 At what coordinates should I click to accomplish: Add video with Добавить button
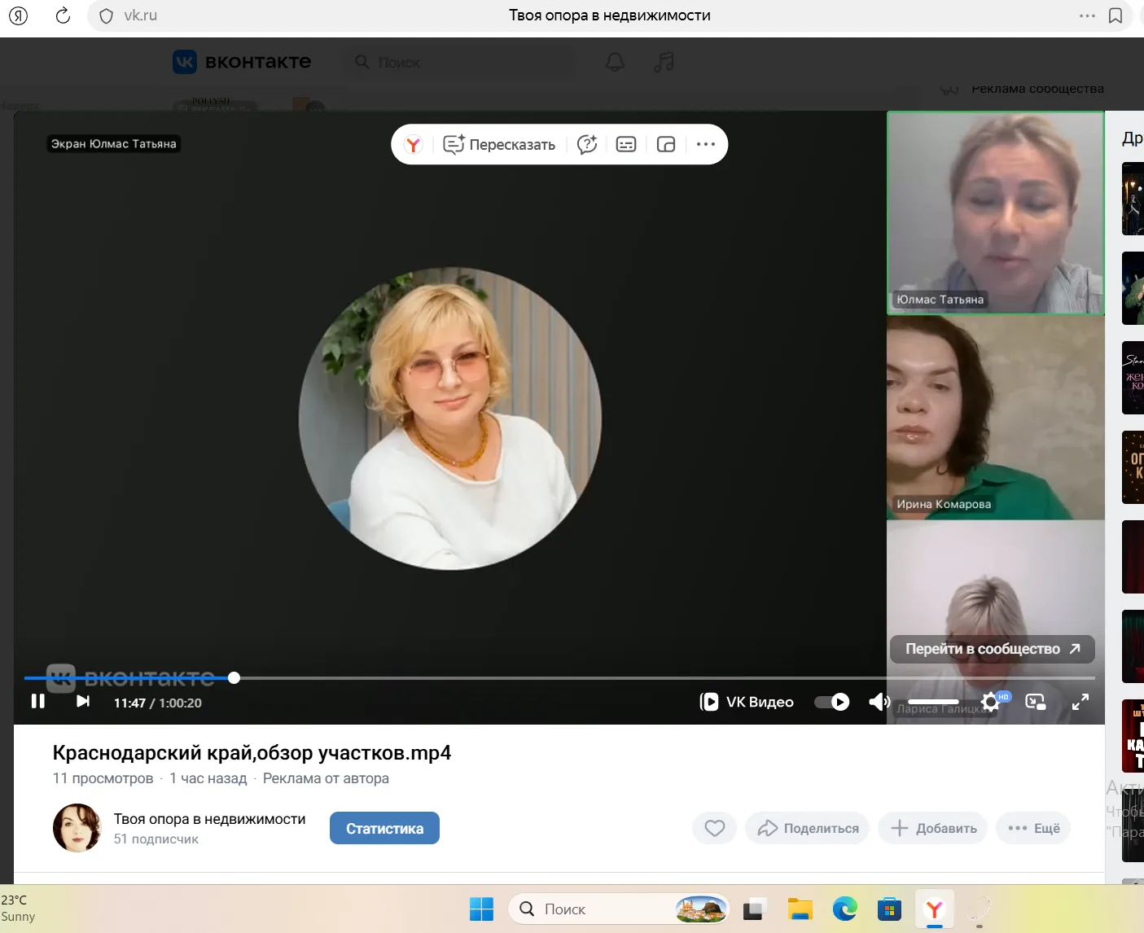(x=933, y=828)
